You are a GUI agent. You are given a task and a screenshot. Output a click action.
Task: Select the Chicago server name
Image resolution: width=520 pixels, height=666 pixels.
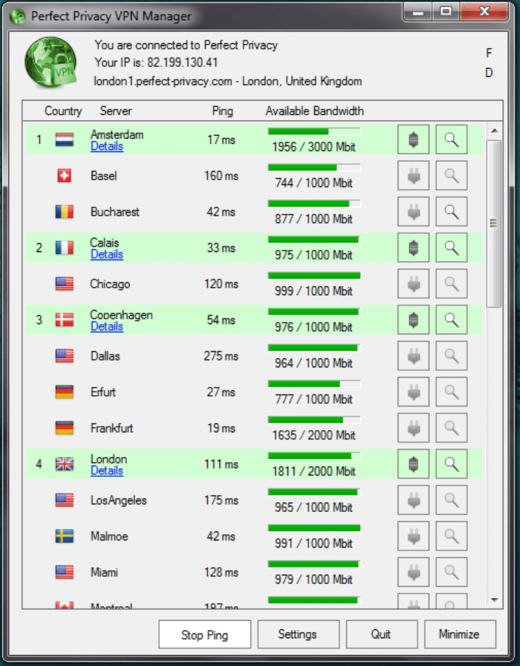coord(110,284)
